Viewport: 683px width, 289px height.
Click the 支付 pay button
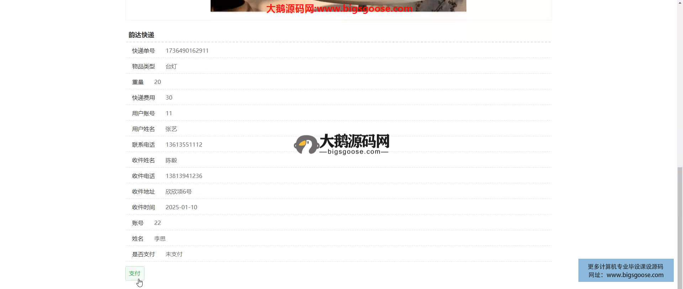pos(134,273)
